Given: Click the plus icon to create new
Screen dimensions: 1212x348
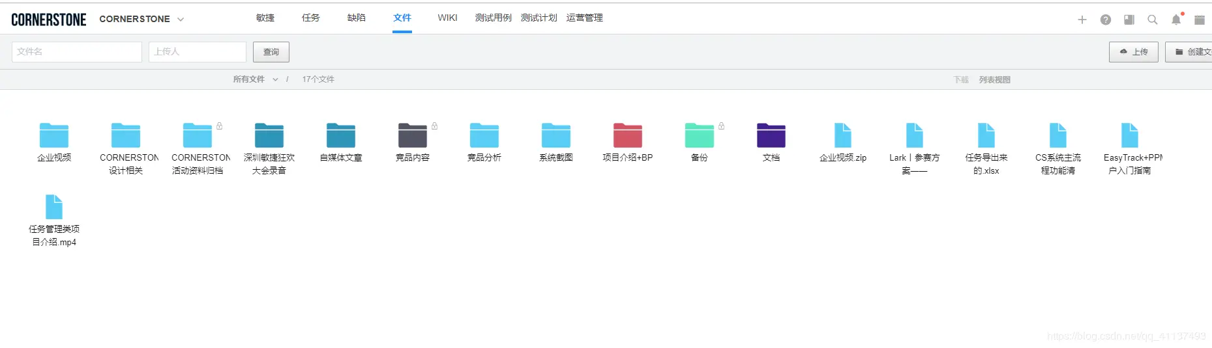Looking at the screenshot, I should [1082, 20].
